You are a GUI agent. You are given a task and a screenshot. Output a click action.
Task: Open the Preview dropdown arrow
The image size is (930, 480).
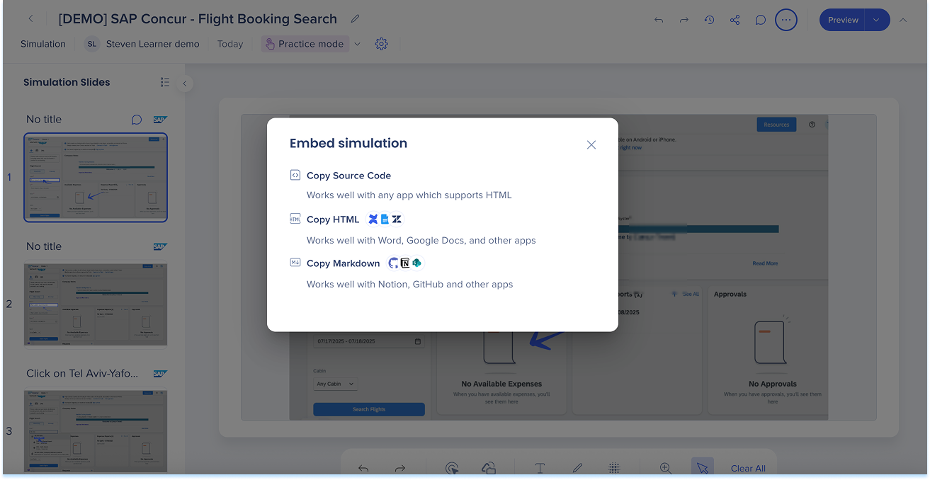click(x=877, y=20)
